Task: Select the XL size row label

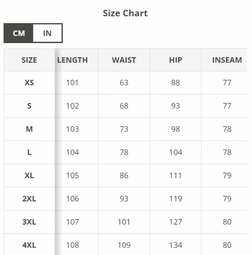Action: click(x=29, y=175)
